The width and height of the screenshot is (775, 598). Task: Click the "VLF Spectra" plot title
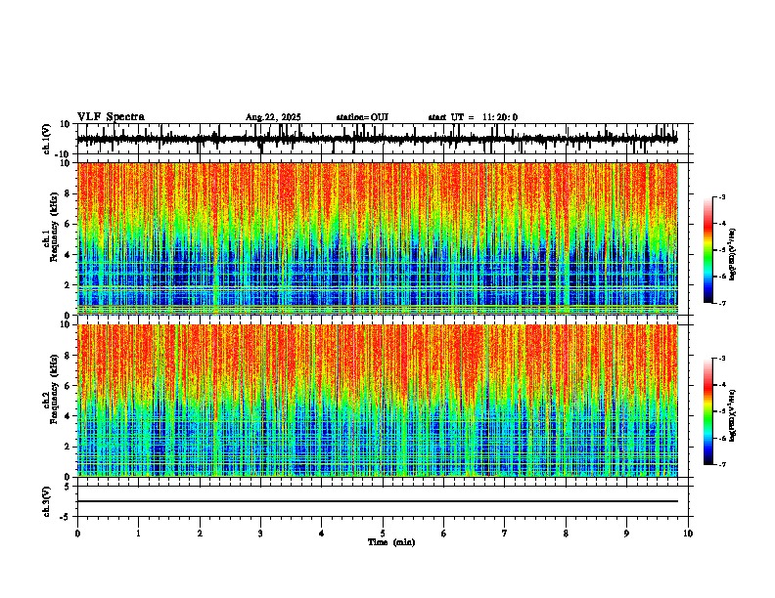(x=111, y=117)
